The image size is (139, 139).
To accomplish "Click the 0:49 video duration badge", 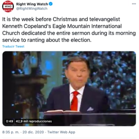I will 9,121.
